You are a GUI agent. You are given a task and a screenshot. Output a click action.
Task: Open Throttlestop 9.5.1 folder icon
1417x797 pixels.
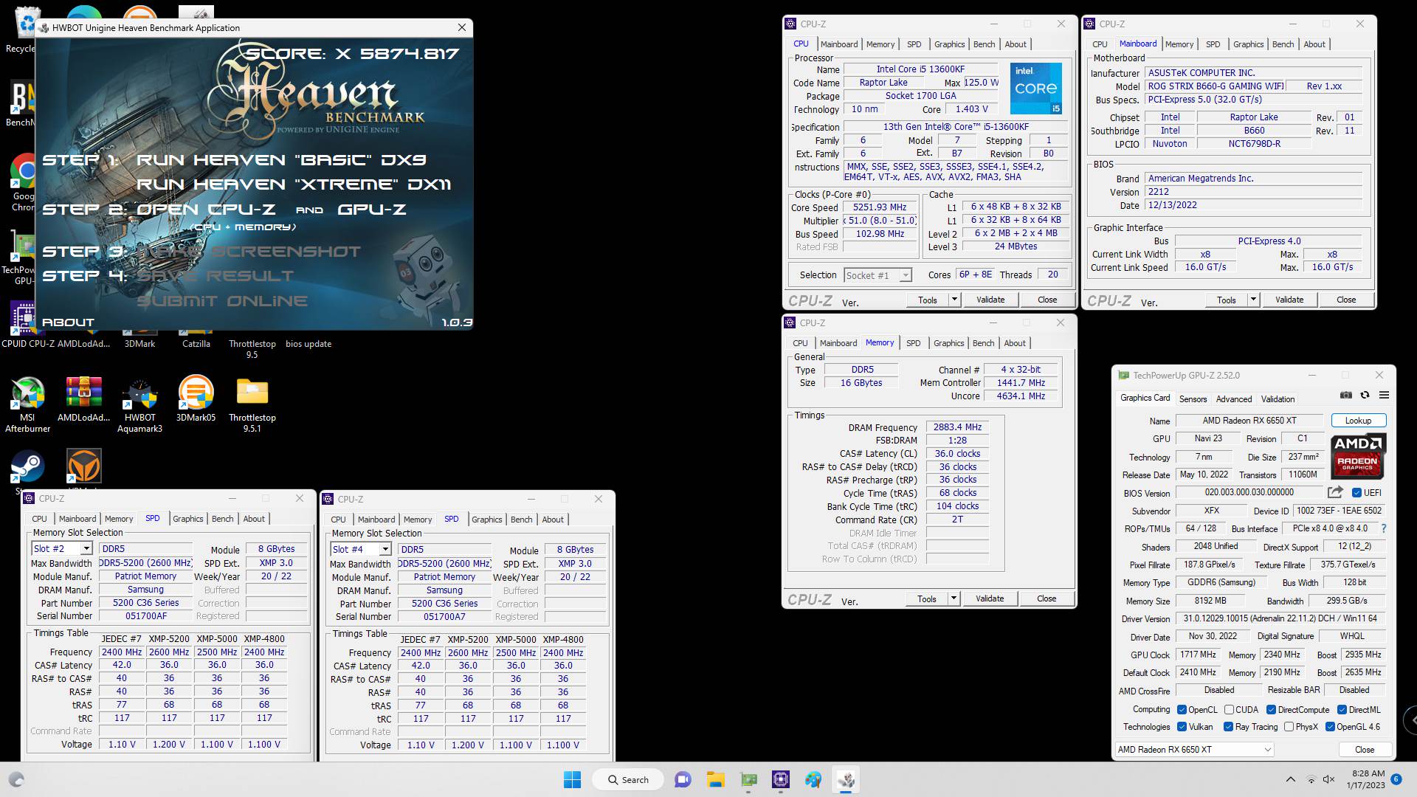click(x=252, y=404)
